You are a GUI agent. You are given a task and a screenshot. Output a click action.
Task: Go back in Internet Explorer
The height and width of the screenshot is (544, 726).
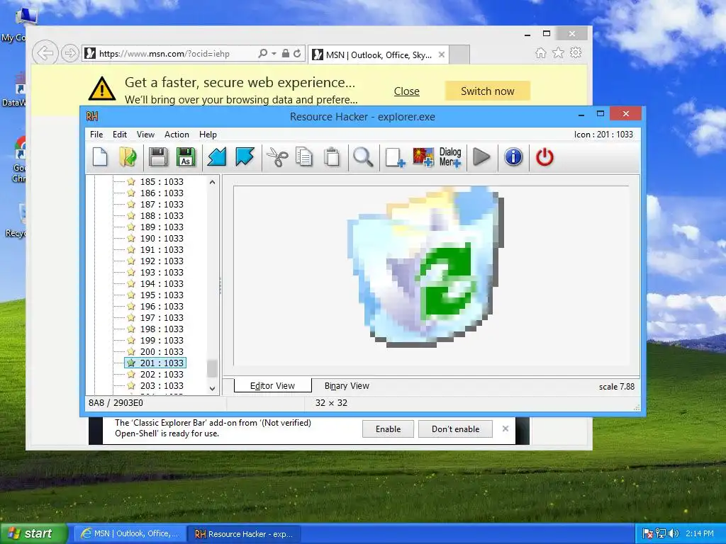pyautogui.click(x=45, y=53)
